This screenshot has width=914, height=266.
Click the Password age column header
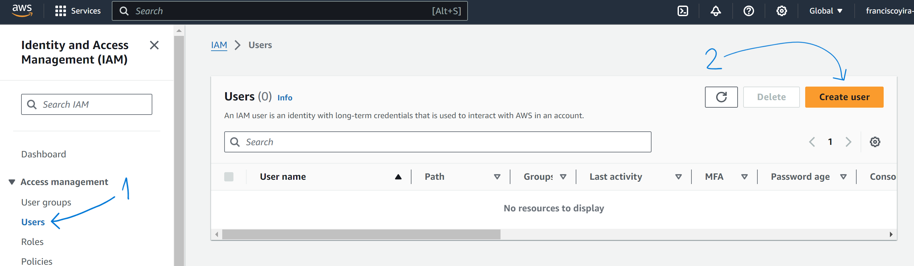[x=800, y=177]
